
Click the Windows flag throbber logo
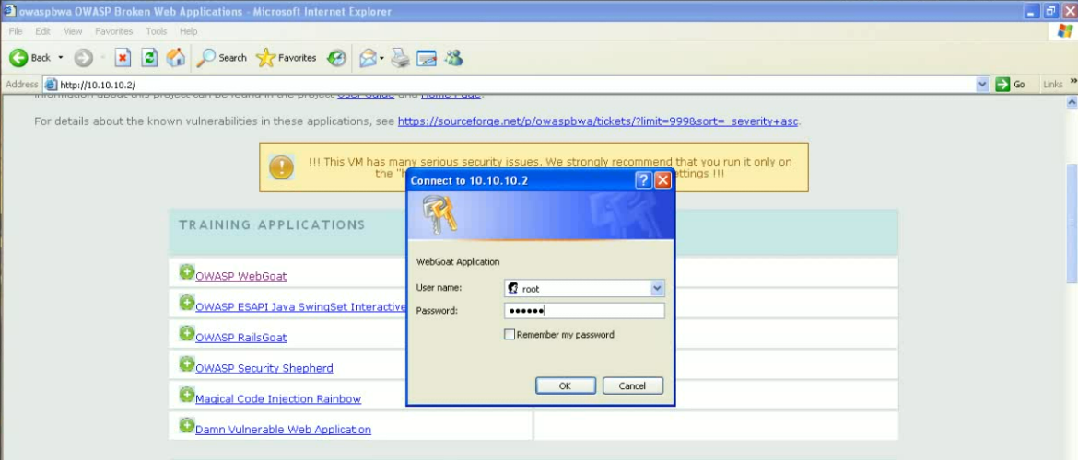1065,31
